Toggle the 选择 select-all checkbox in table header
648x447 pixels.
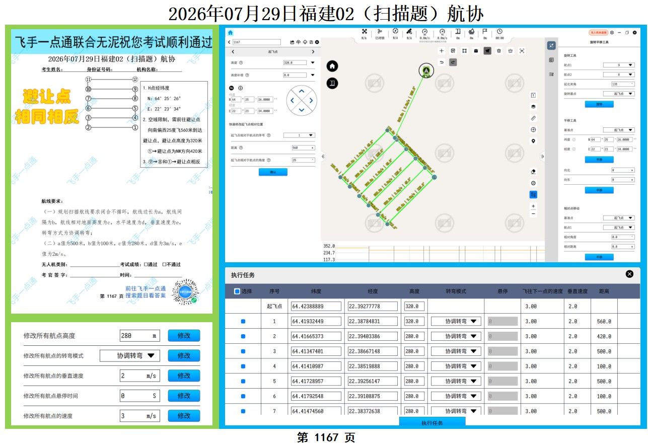pos(237,291)
